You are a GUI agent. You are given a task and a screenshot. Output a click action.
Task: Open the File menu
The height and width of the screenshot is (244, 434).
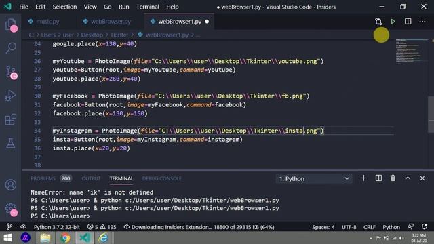point(24,7)
